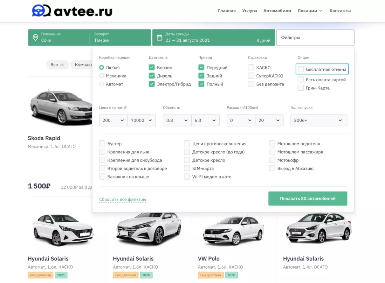Click the location pin icon in pickup field
This screenshot has height=283, width=385.
coord(36,37)
